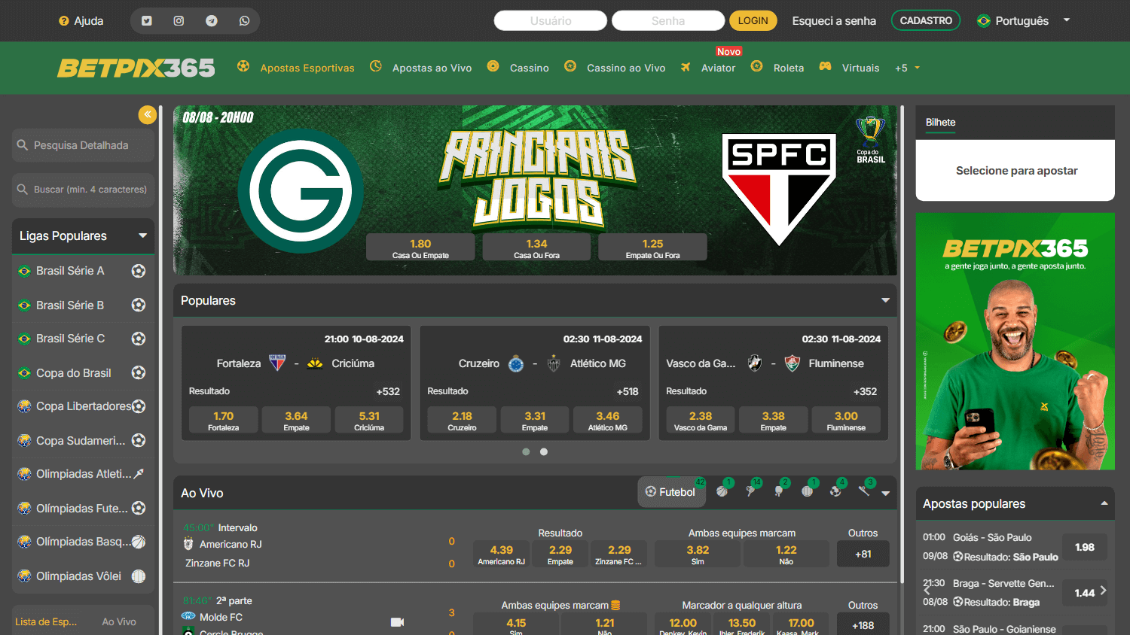This screenshot has height=635, width=1130.
Task: Collapse the left sidebar with the yellow arrow button
Action: point(147,114)
